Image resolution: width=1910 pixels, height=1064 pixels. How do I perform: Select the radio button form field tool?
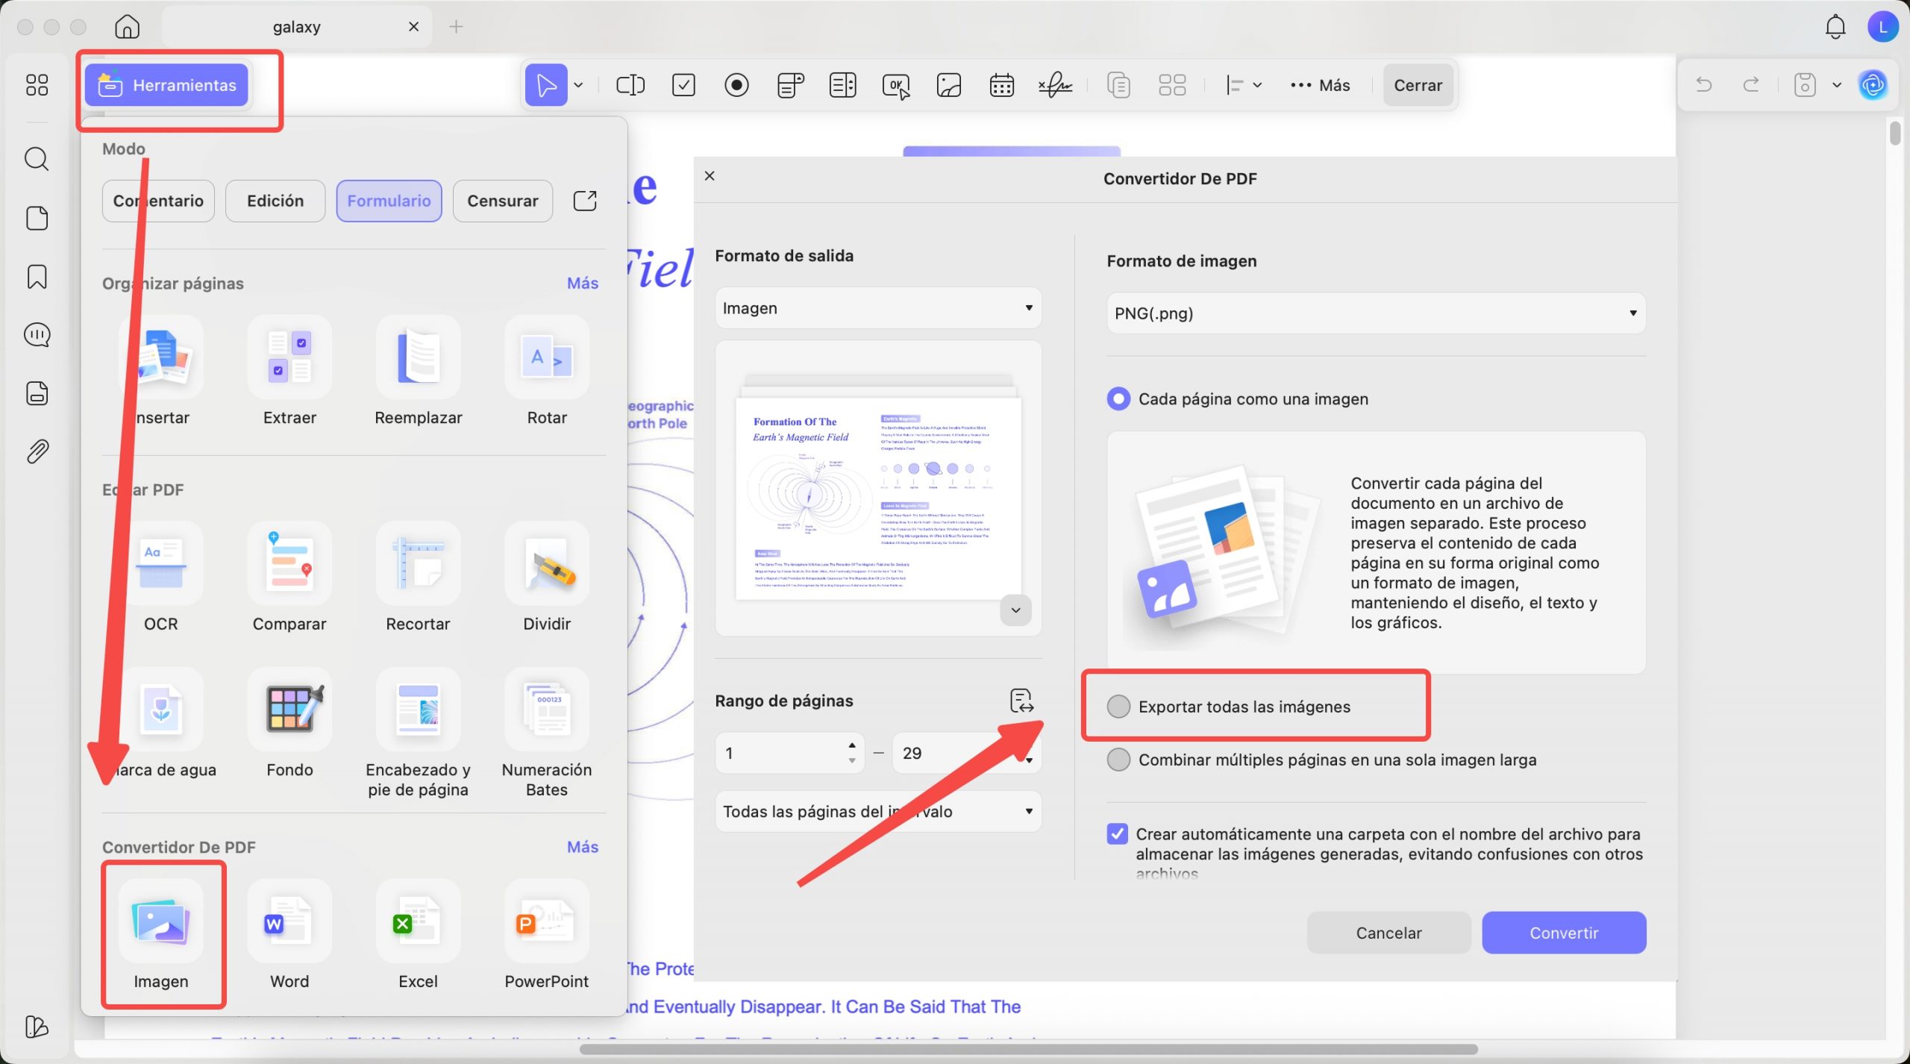(x=736, y=84)
